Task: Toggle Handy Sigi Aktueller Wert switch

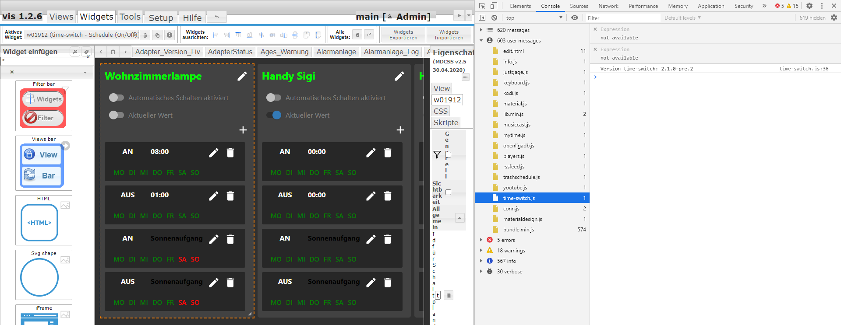Action: tap(274, 115)
